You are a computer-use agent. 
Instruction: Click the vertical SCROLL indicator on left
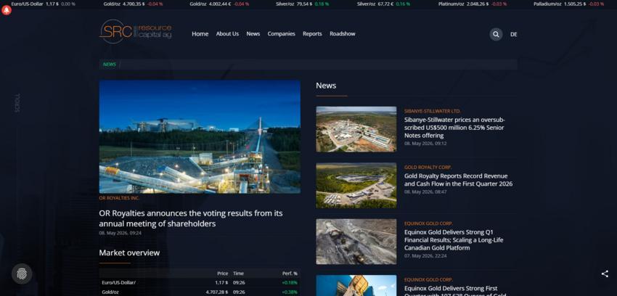(x=17, y=104)
